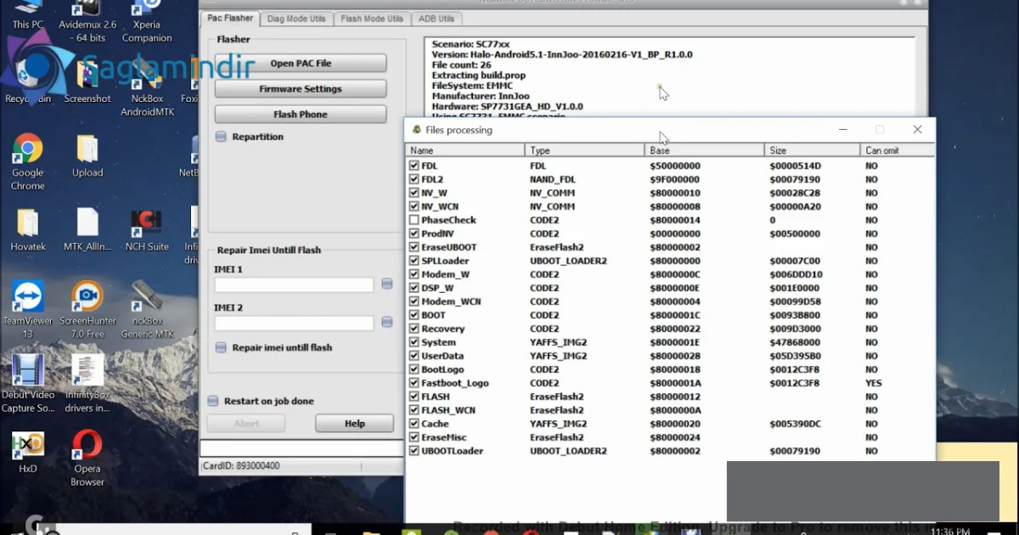Click the taskbar clock showing 11:36 PM
Viewport: 1019px width, 535px height.
949,530
